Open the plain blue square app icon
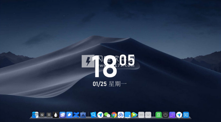Viewport: 221px width, 122px height. click(x=127, y=115)
